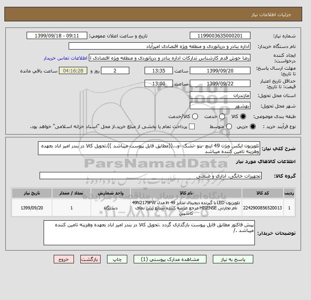Select the 'کالا/خدمت' radio button

(195, 116)
